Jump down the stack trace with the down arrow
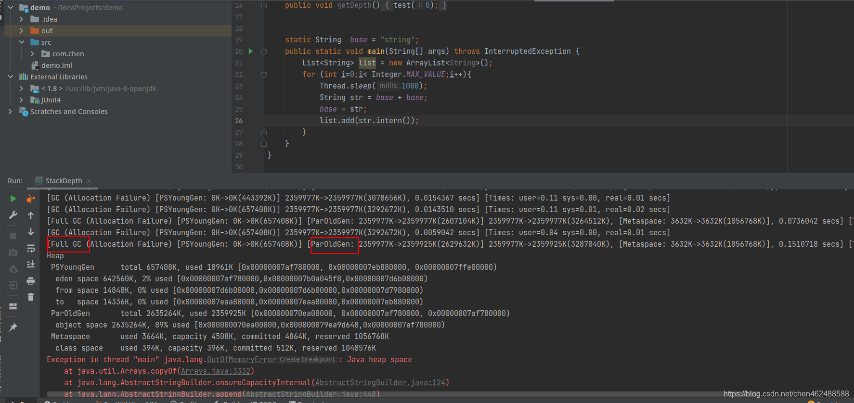This screenshot has height=403, width=854. coord(31,232)
